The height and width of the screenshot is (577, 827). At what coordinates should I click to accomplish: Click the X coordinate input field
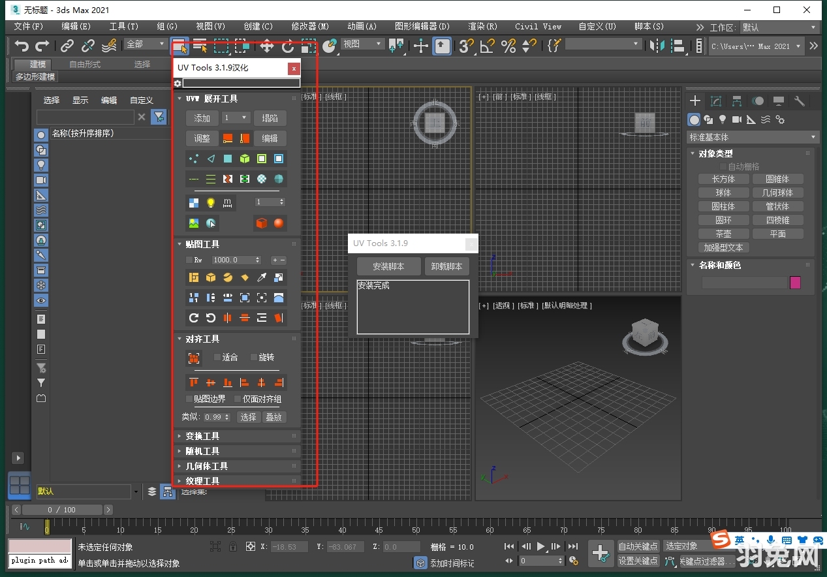tap(289, 547)
